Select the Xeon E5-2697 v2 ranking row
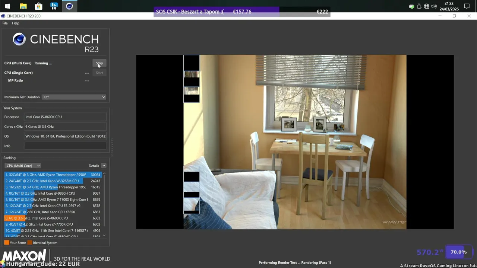Image resolution: width=477 pixels, height=268 pixels. 53,206
